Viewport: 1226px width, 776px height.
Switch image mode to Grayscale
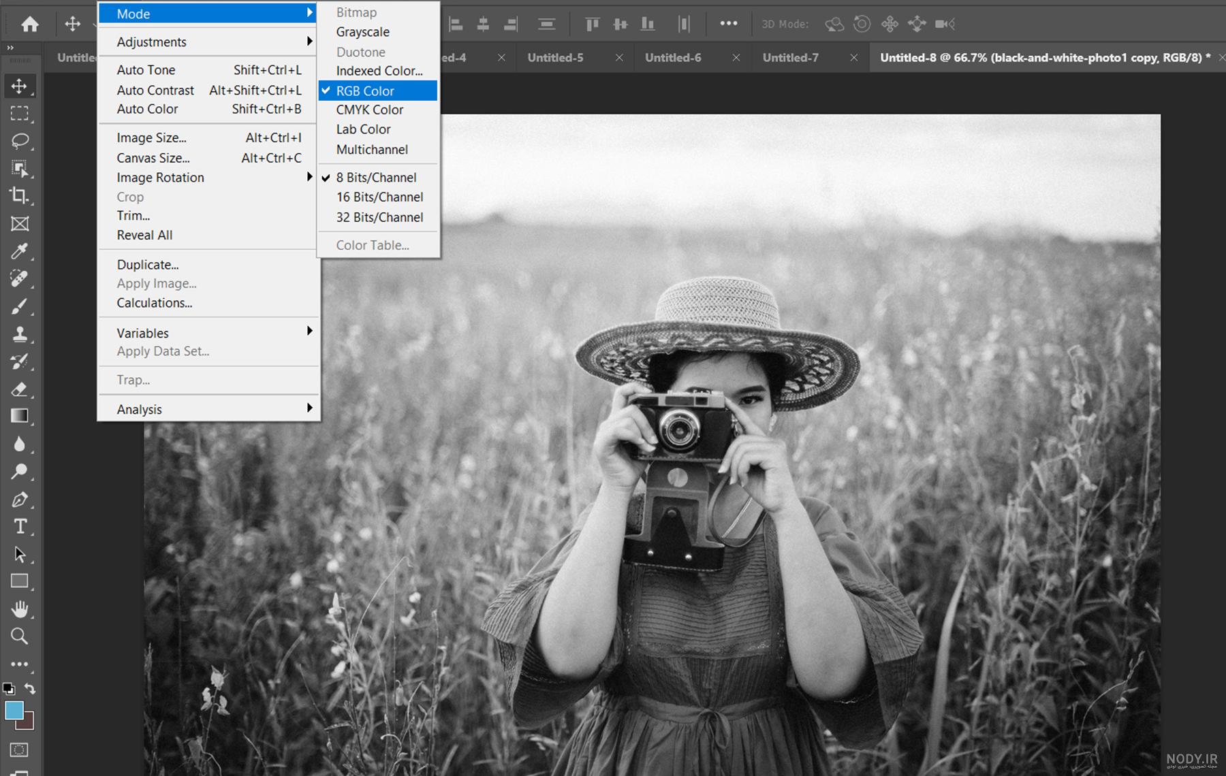coord(377,32)
